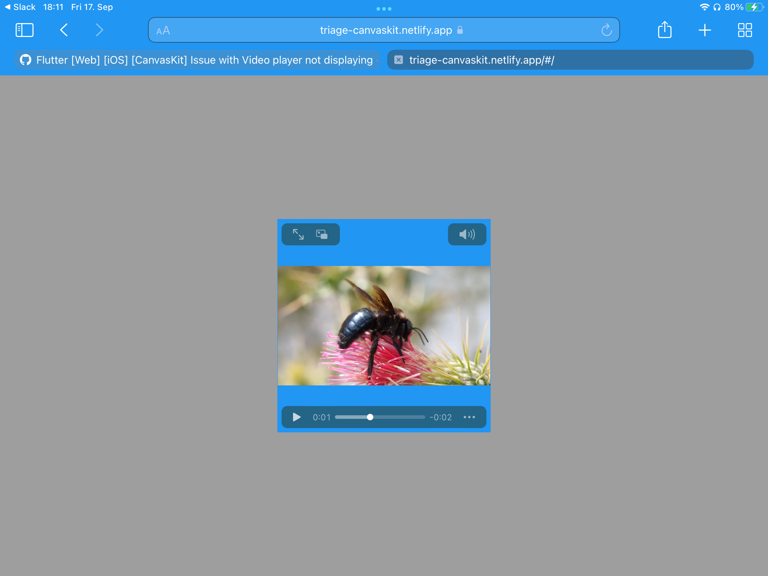Enable picture-in-picture for the video
Screen dimensions: 768x576
322,234
